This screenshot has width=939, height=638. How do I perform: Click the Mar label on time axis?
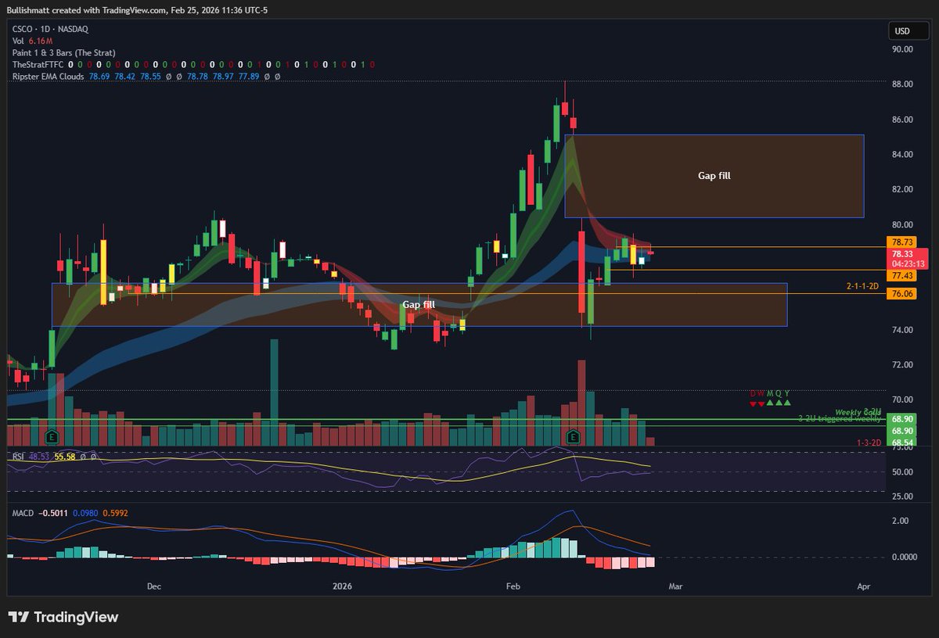point(677,586)
